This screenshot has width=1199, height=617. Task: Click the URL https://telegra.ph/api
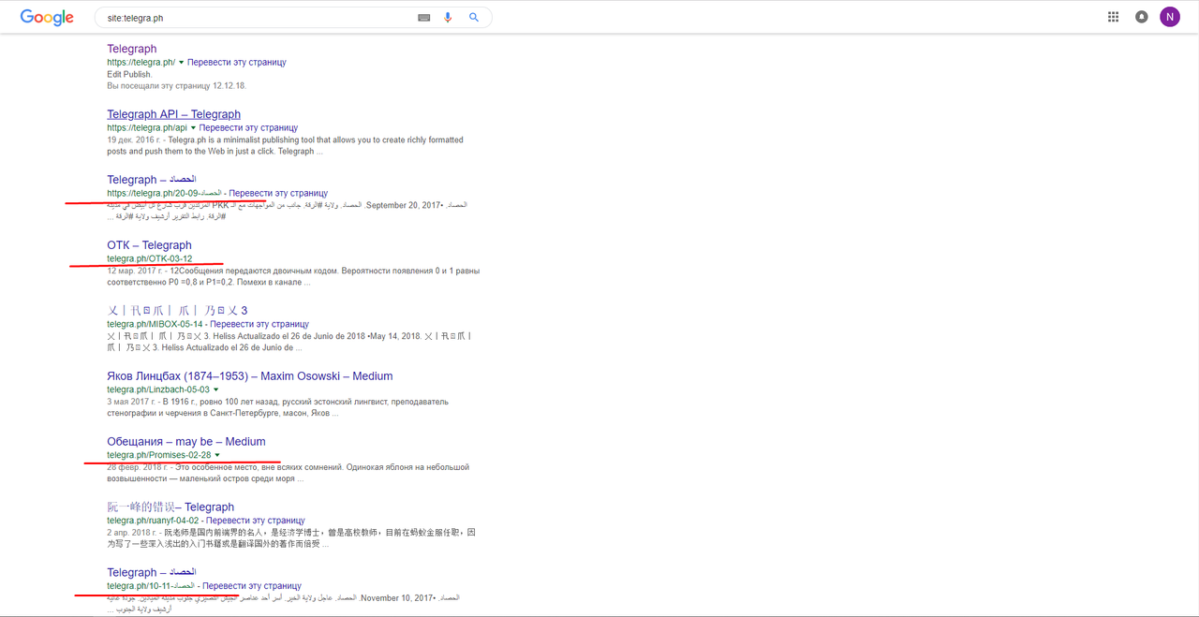(x=147, y=127)
